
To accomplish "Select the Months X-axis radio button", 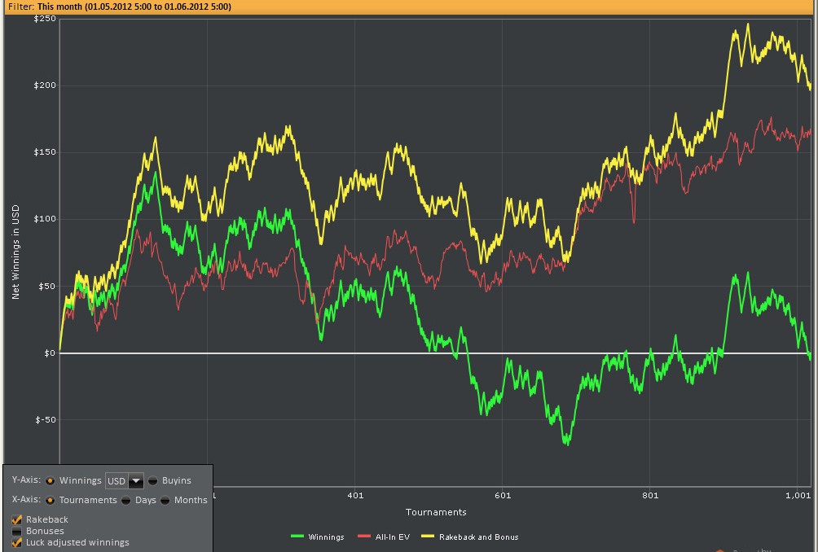I will point(165,501).
